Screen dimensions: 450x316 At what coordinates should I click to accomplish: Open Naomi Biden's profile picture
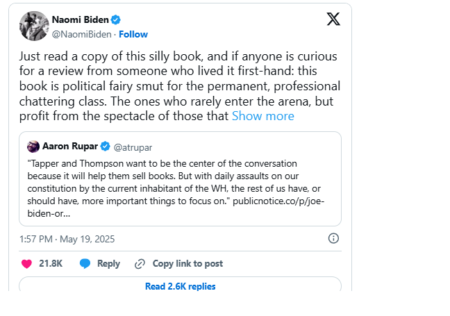(x=33, y=26)
